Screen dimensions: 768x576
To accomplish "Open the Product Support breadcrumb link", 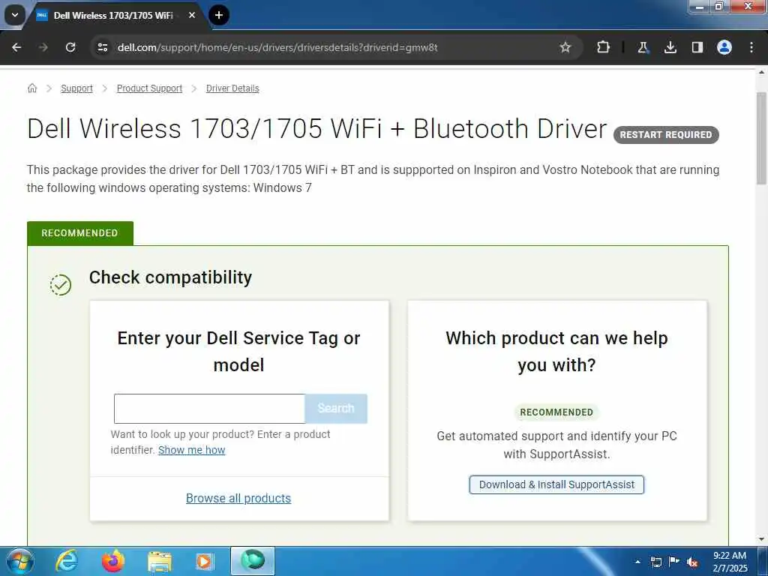I will 149,88.
